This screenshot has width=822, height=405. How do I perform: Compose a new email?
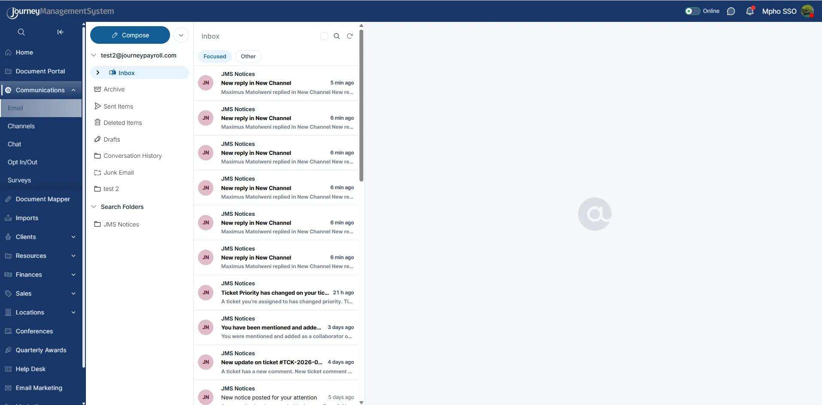tap(130, 35)
